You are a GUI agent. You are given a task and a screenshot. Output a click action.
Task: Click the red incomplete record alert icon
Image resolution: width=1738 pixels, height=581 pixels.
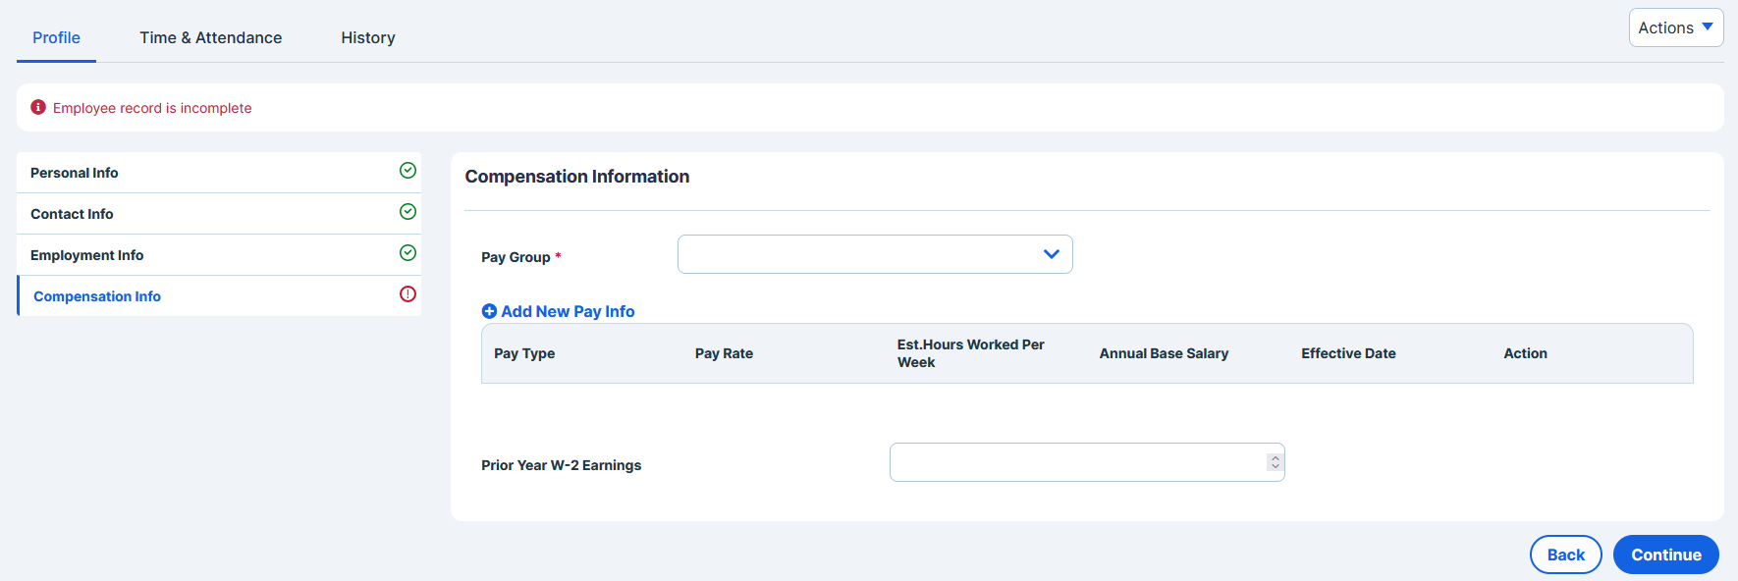pyautogui.click(x=38, y=107)
